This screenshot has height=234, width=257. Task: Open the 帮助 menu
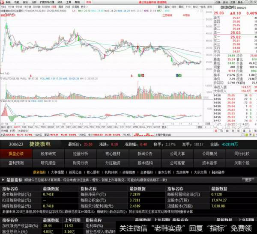tap(77, 2)
